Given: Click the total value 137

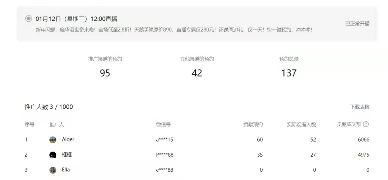Looking at the screenshot, I should pyautogui.click(x=289, y=73).
